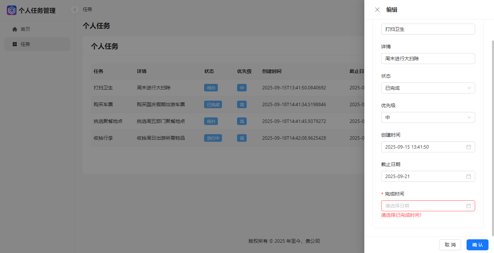Click the 进行中 status tag for 收拾行李

click(x=213, y=138)
